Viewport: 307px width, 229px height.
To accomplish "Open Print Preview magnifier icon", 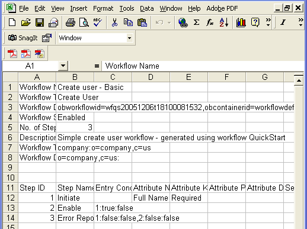I will [x=84, y=22].
